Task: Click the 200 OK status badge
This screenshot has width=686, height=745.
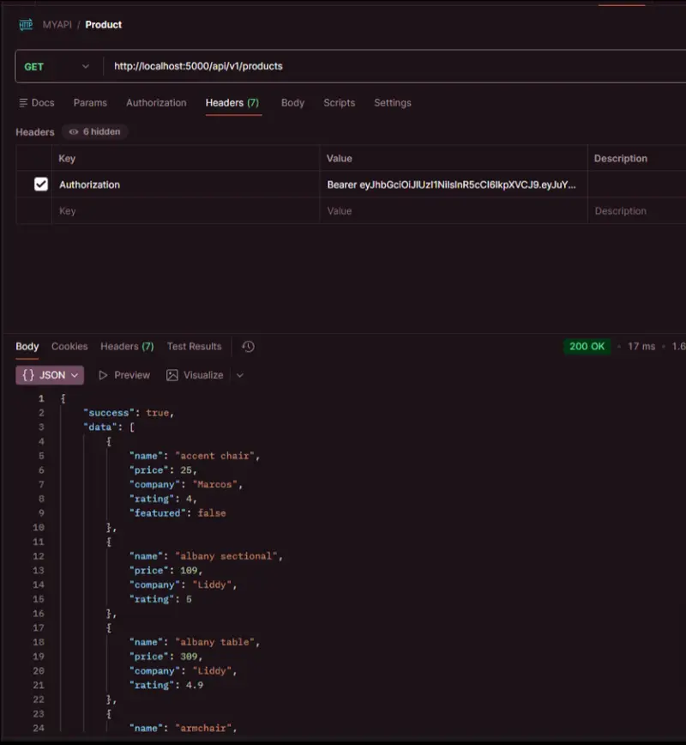Action: tap(587, 347)
